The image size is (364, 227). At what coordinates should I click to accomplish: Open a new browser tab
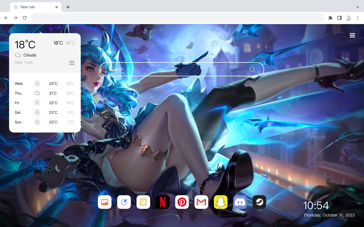tap(68, 7)
